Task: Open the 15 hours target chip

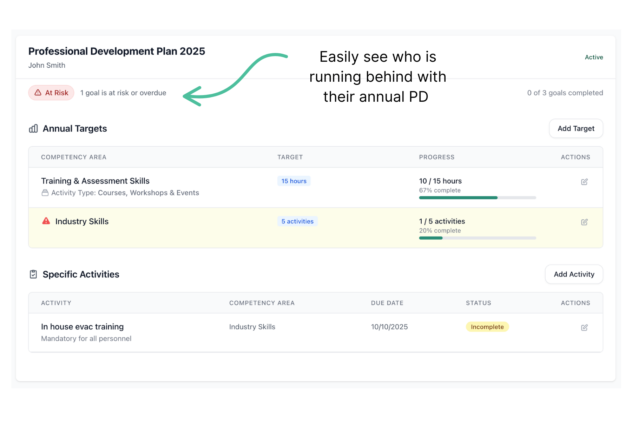Action: pos(294,181)
